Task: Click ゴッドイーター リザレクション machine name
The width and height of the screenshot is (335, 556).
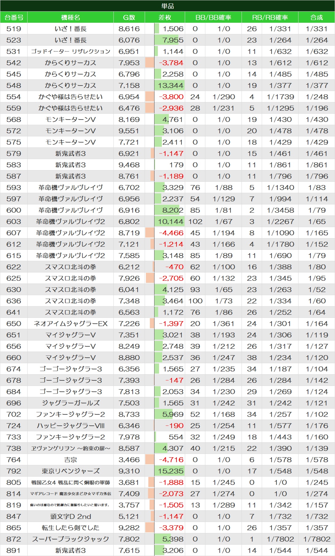Action: coord(70,51)
